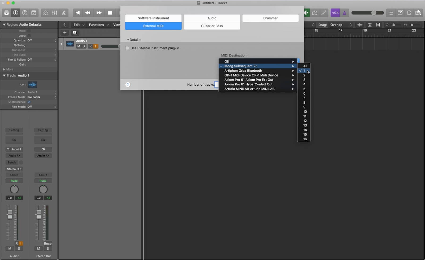425x260 pixels.
Task: Click the Audio 1 track waveform icon
Action: coord(70,44)
